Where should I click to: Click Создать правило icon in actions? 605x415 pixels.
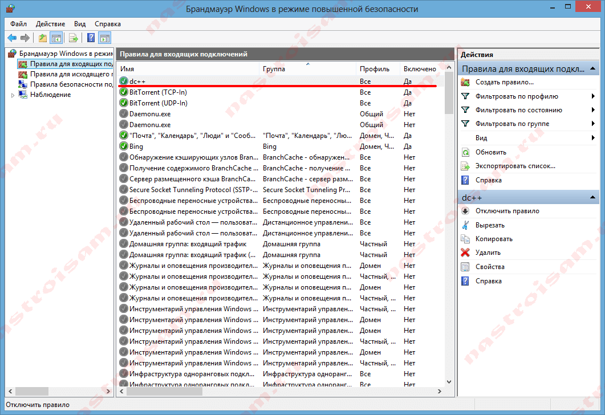click(x=465, y=83)
